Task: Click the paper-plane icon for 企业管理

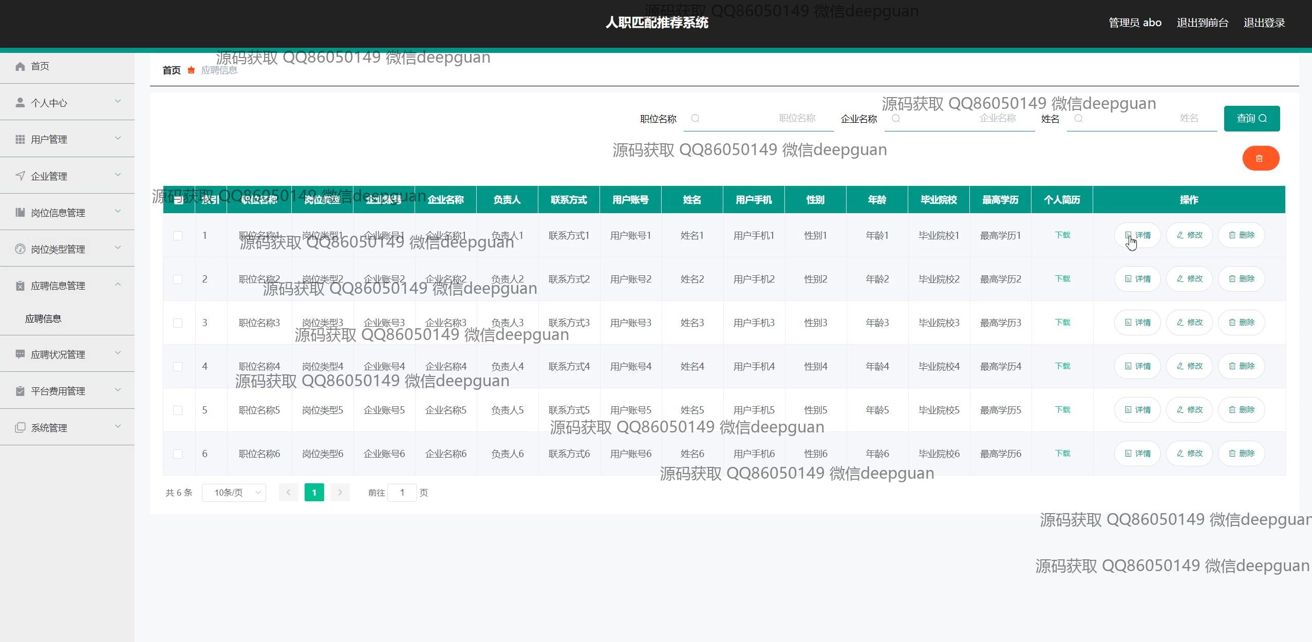Action: pos(20,176)
